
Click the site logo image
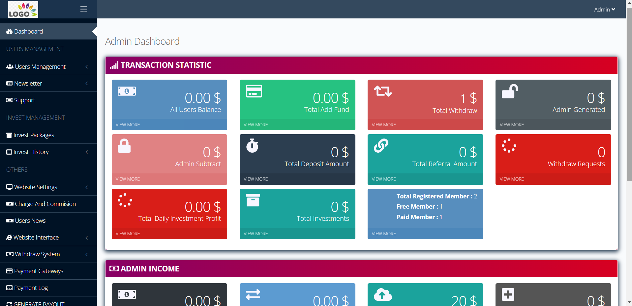pos(23,9)
